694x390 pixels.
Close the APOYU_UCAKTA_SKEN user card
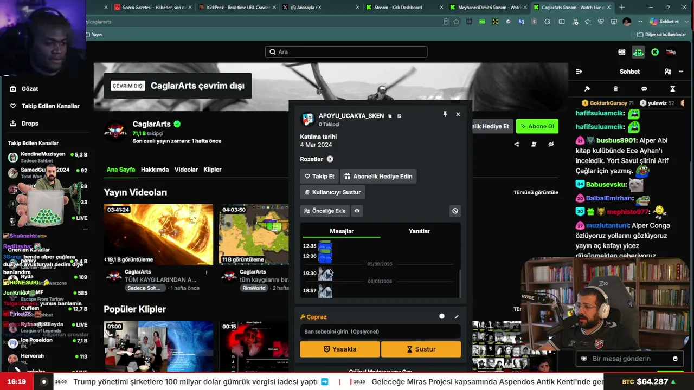(458, 114)
